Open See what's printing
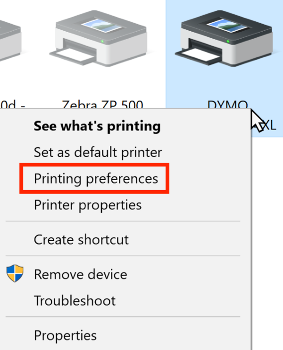 point(97,126)
